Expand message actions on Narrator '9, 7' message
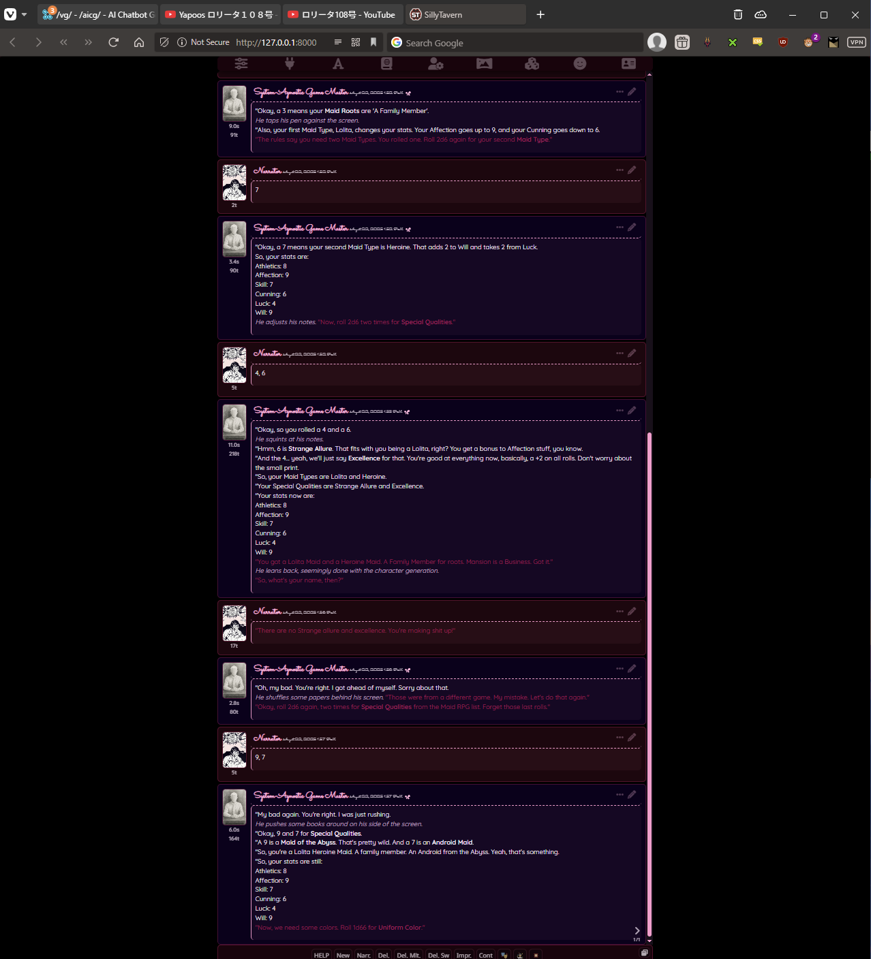Screen dimensions: 871x959 (x=620, y=738)
